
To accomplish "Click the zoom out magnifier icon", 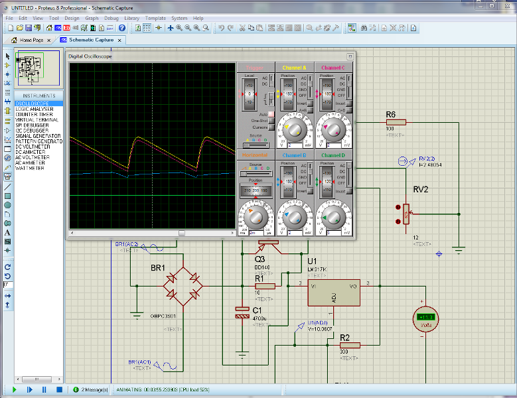I will 188,28.
